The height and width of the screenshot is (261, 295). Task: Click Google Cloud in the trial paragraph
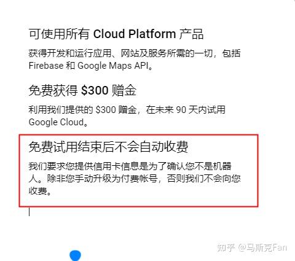coord(56,122)
